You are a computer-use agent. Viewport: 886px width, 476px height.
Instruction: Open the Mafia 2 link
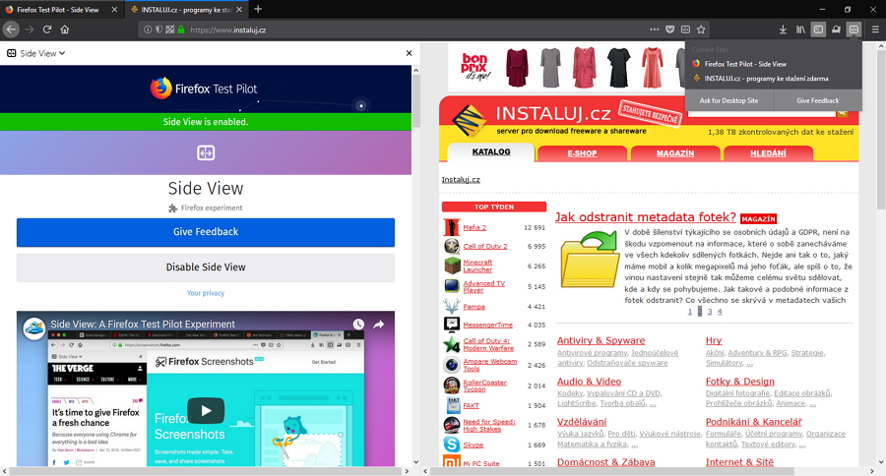[475, 227]
